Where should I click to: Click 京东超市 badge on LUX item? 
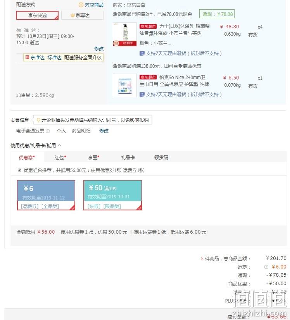point(148,26)
